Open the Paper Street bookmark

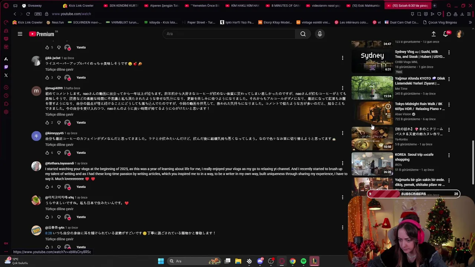click(198, 22)
